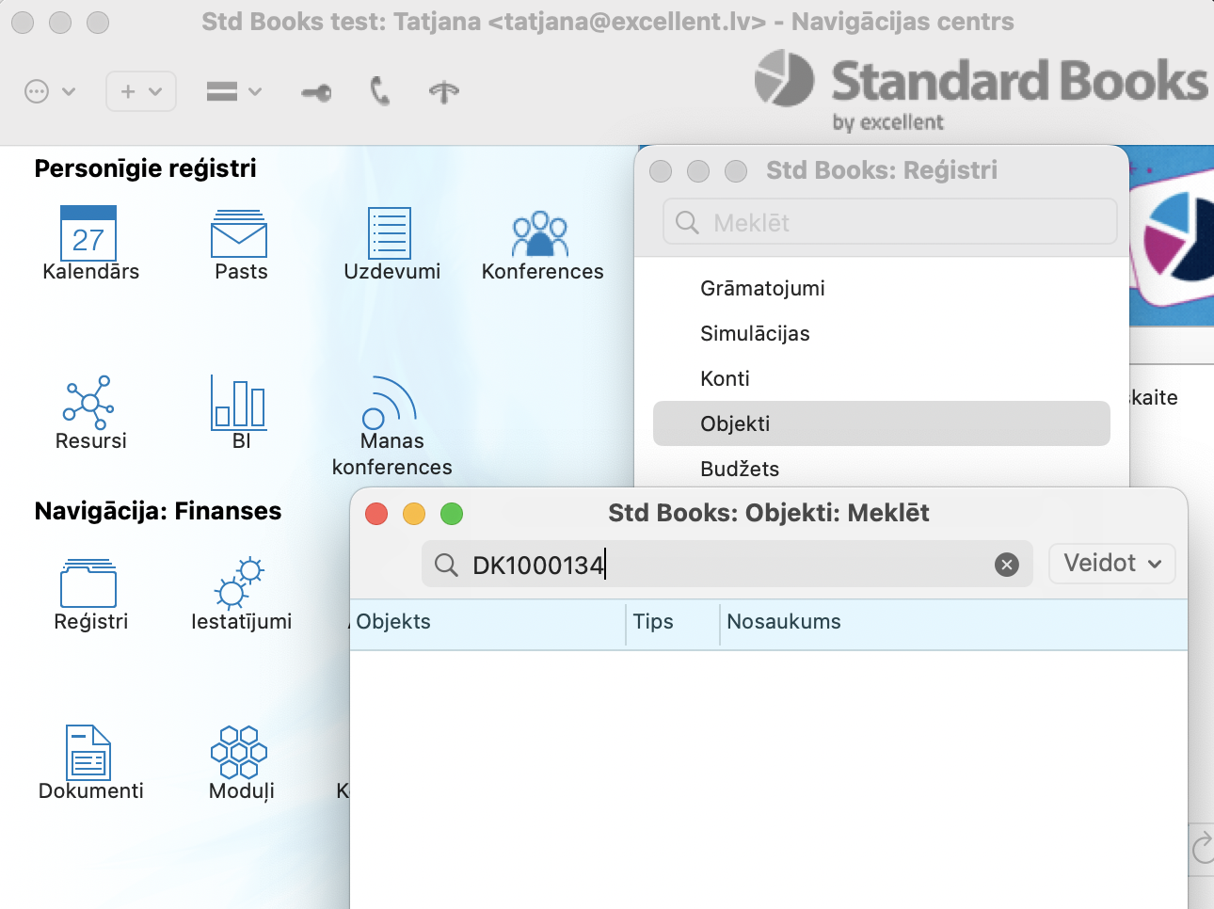The image size is (1214, 909).
Task: Open the Resursi icon
Action: coord(88,404)
